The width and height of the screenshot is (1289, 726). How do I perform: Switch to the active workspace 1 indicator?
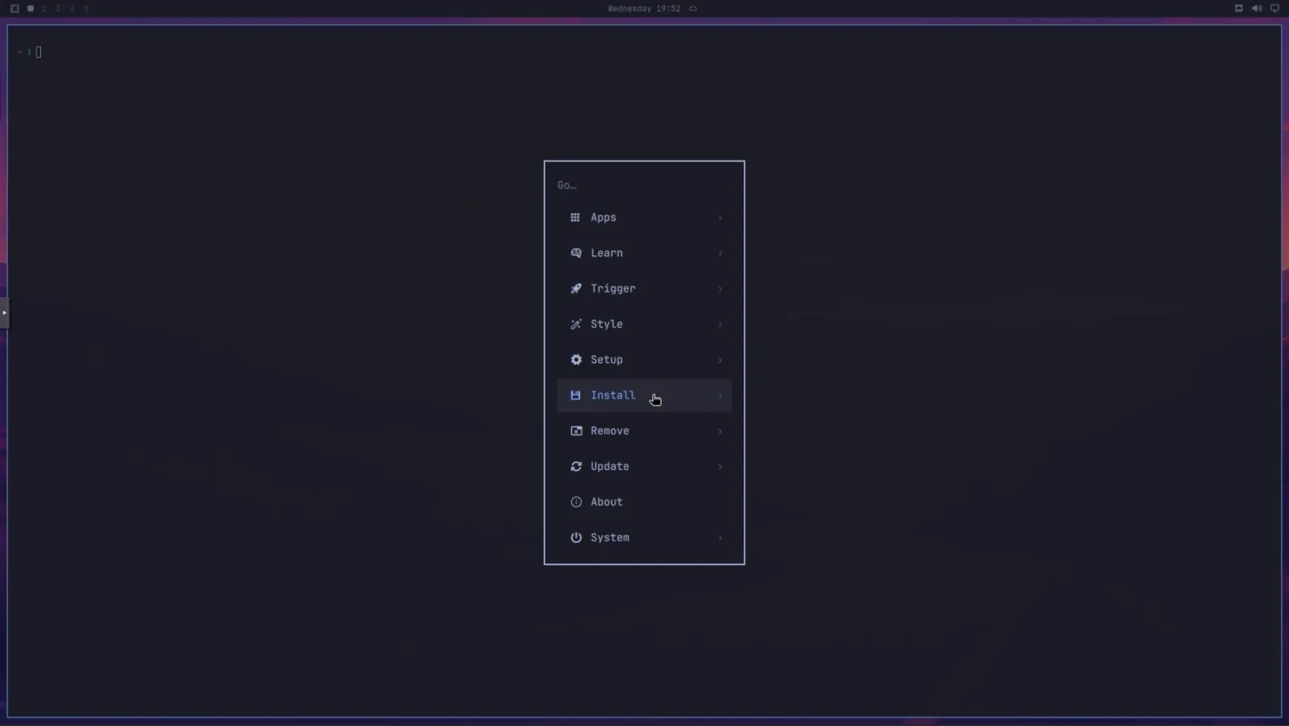point(30,8)
